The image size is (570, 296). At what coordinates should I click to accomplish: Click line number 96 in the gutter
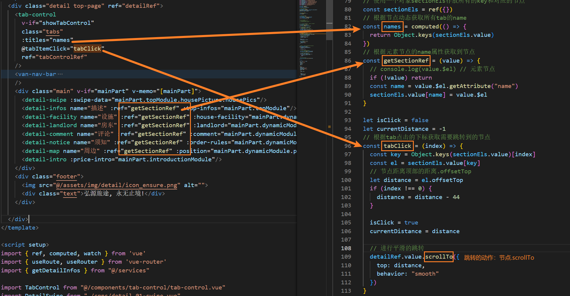(x=348, y=146)
